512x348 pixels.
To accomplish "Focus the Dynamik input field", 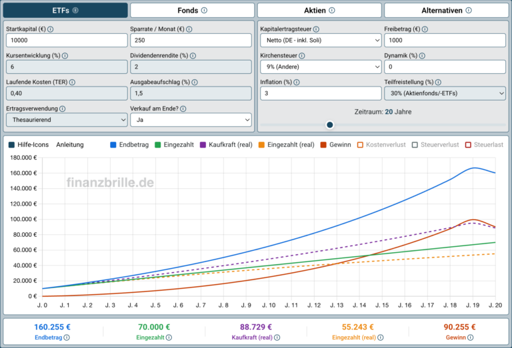I will coord(445,67).
